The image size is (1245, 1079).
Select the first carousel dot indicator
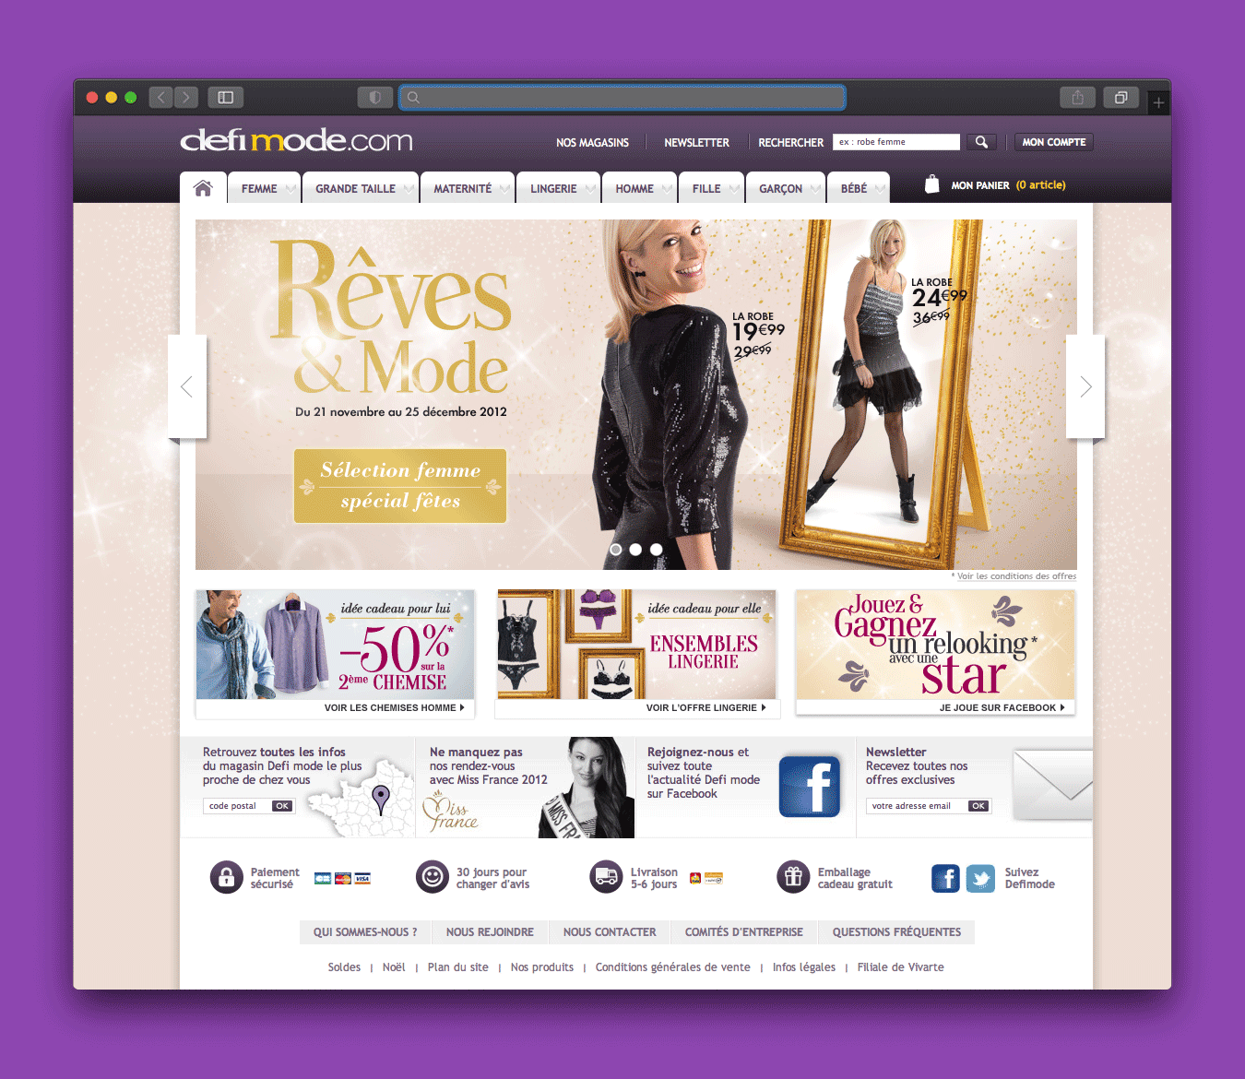[x=615, y=550]
